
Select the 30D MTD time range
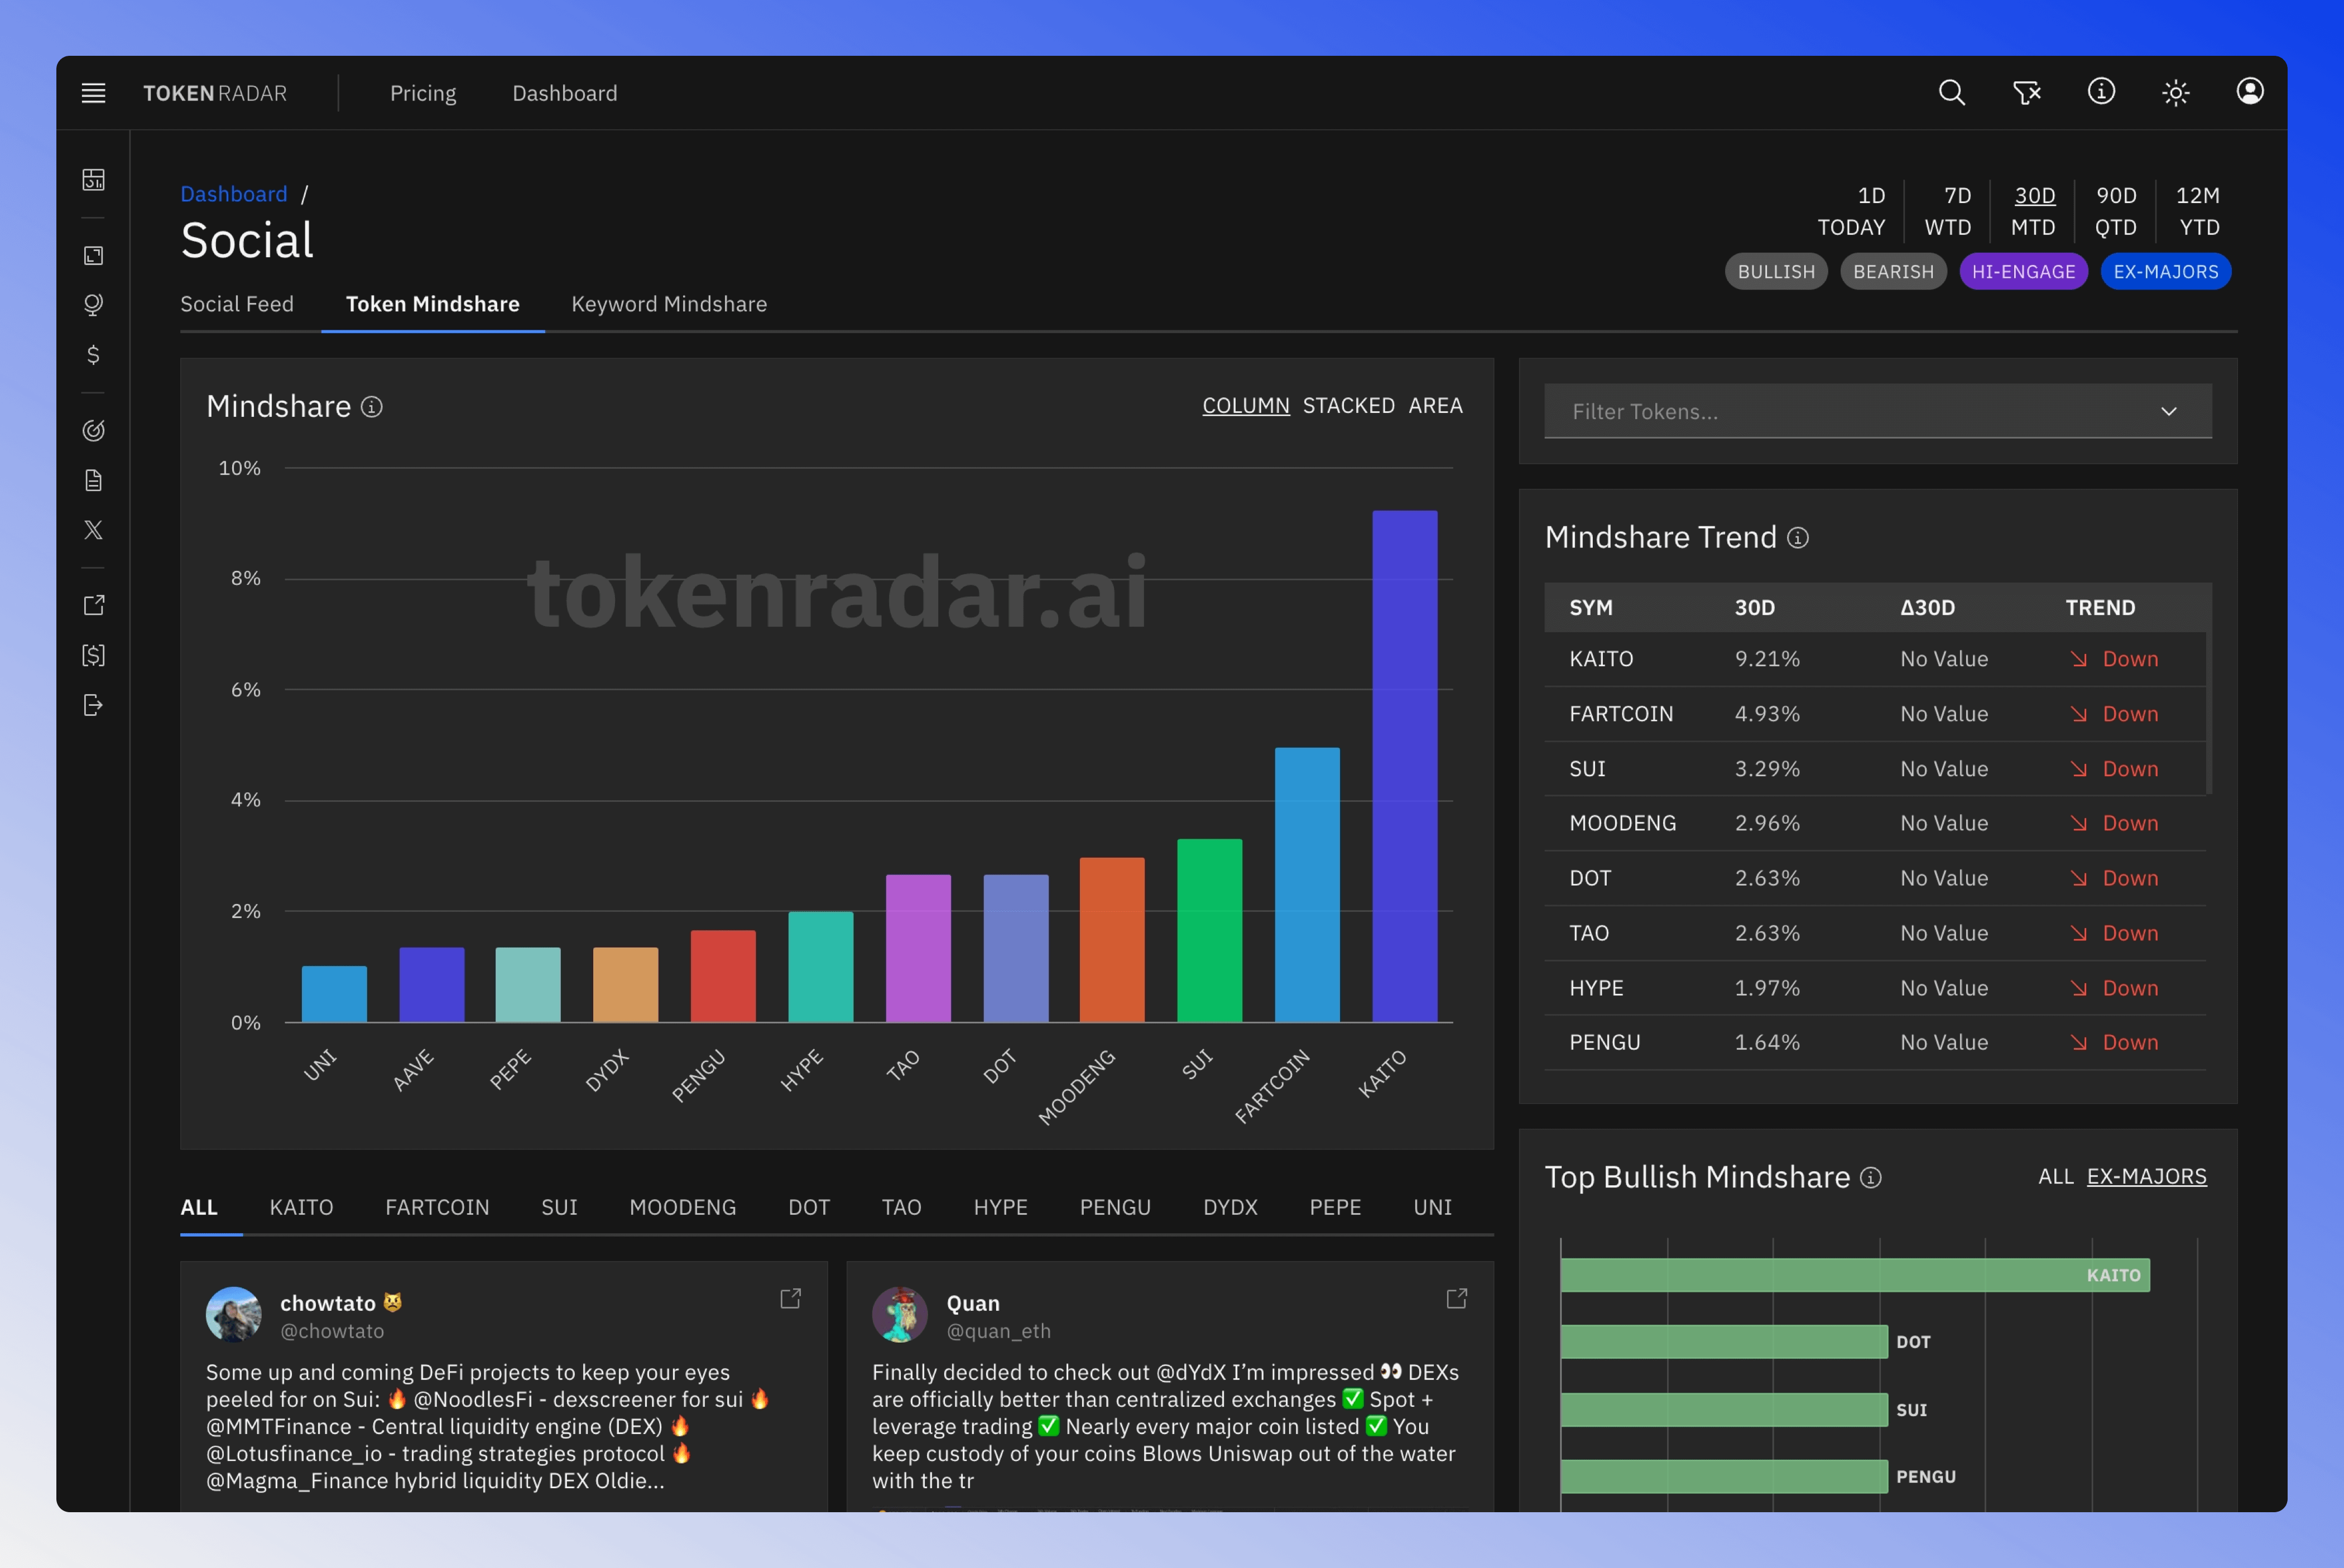click(2033, 211)
